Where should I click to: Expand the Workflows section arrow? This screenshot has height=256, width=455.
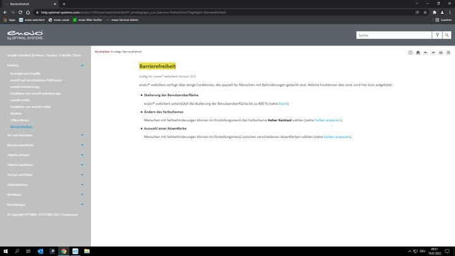tap(82, 195)
